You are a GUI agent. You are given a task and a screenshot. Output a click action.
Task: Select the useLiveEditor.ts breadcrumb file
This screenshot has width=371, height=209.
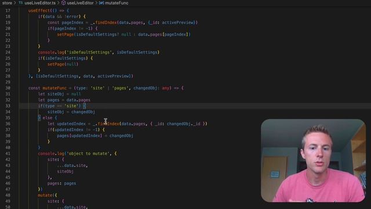pyautogui.click(x=40, y=3)
